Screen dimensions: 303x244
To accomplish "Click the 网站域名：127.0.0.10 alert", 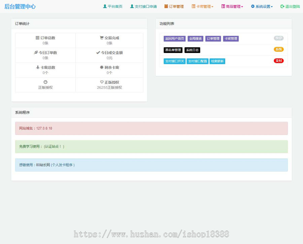I will pyautogui.click(x=151, y=128).
